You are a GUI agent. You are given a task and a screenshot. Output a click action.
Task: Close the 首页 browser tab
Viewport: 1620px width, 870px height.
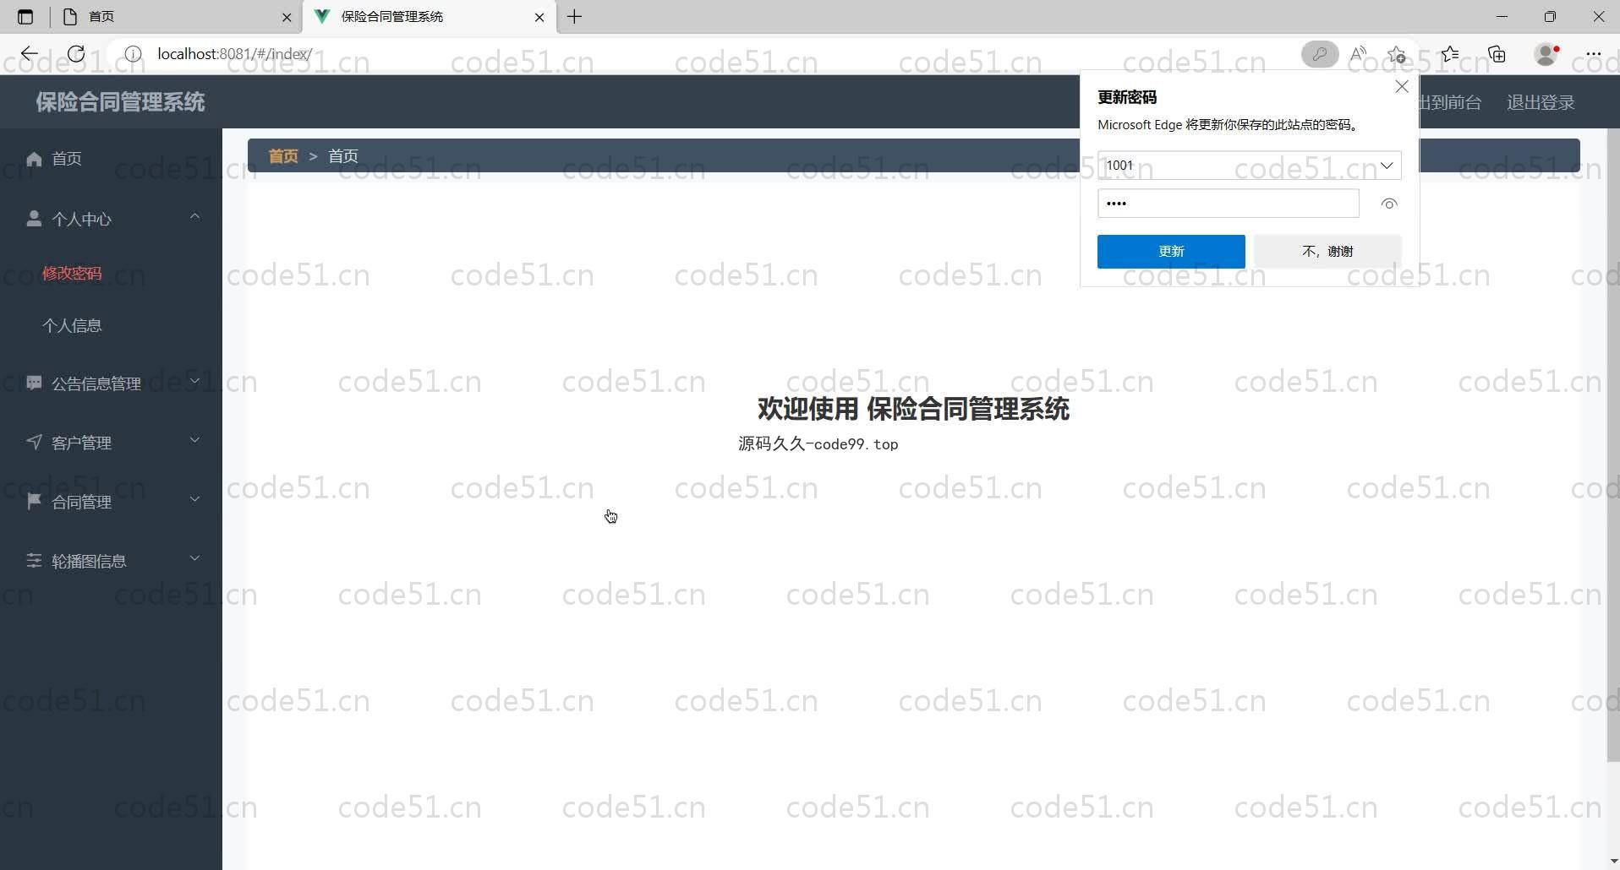(287, 17)
